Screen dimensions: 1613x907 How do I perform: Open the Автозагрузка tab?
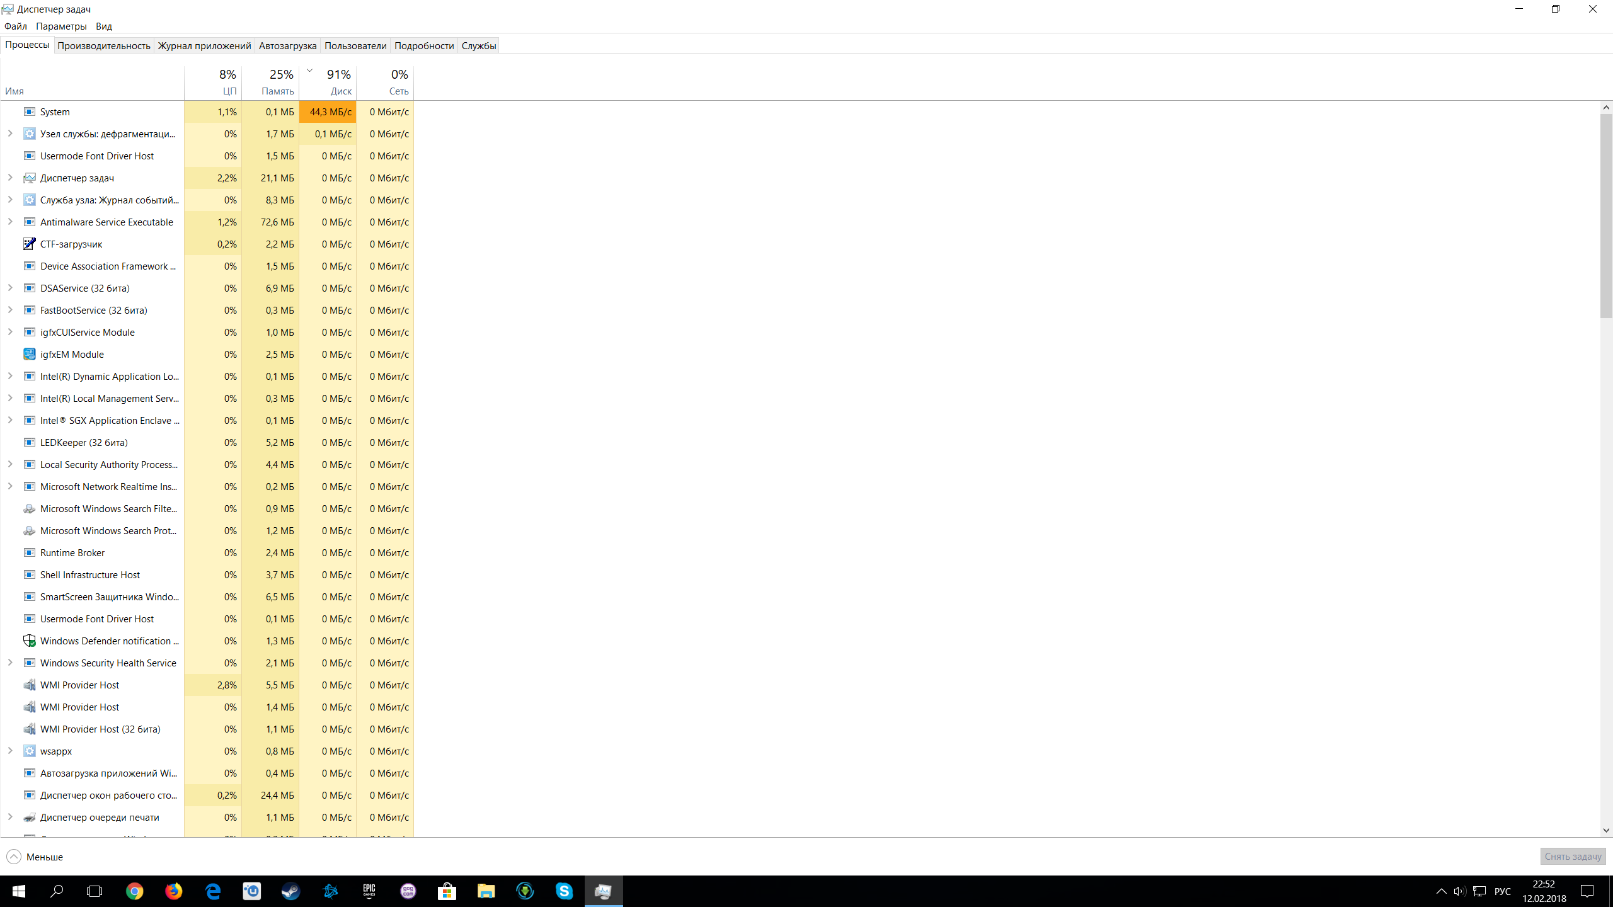(x=287, y=45)
